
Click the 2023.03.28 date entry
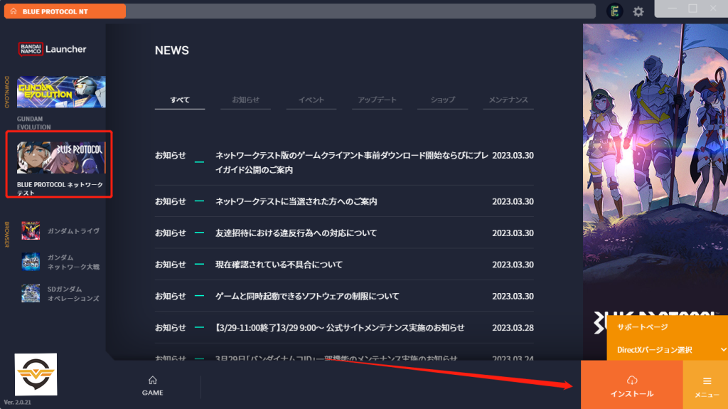tap(513, 328)
